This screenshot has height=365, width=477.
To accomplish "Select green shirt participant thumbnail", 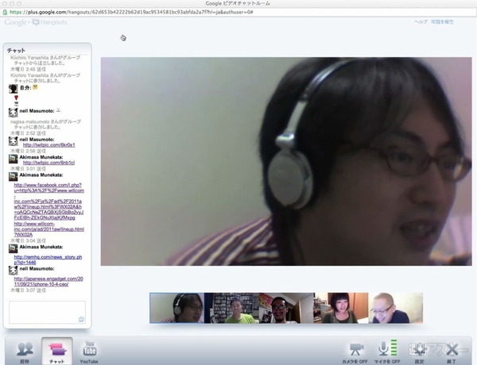I will pos(231,308).
